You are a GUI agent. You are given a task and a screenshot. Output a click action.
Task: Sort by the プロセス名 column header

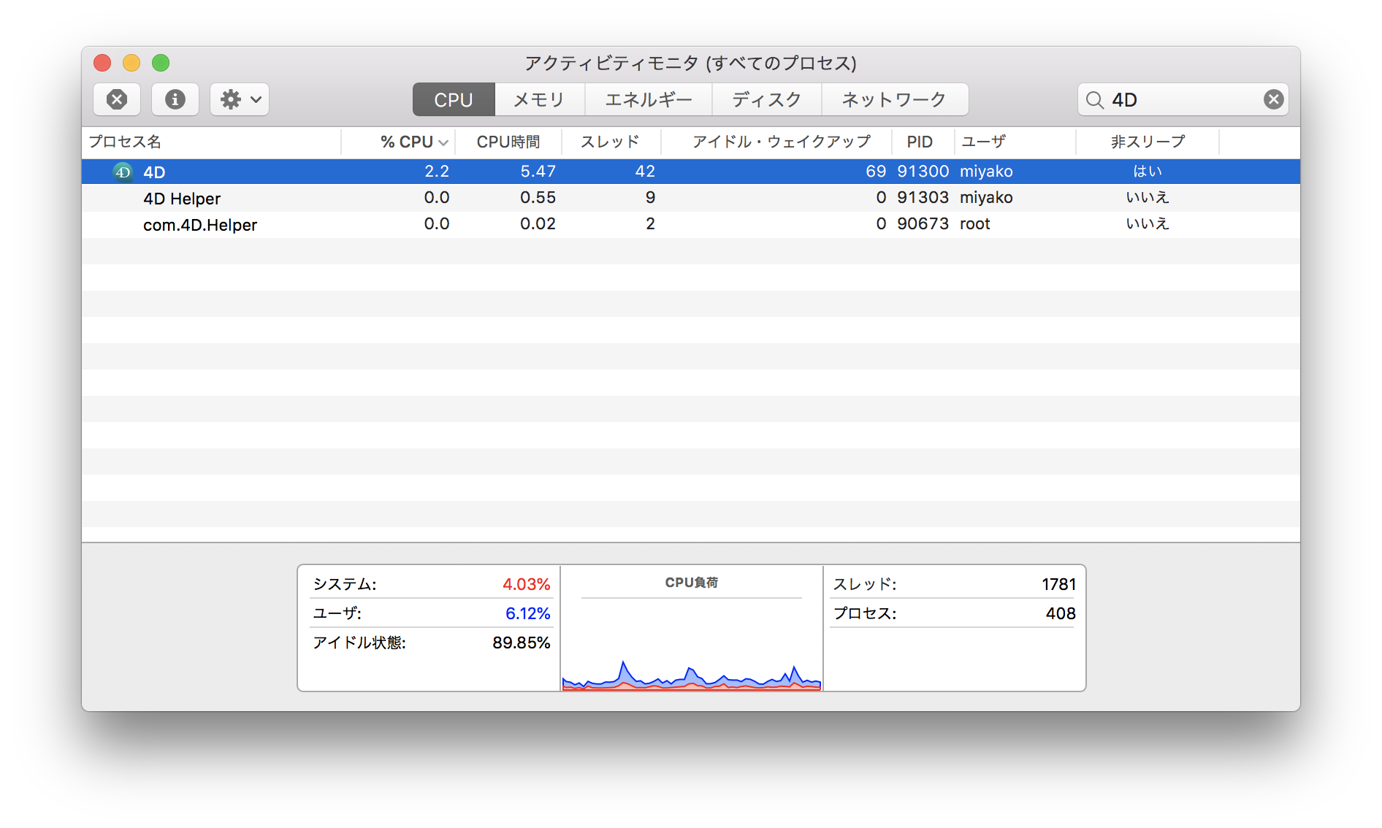(211, 142)
